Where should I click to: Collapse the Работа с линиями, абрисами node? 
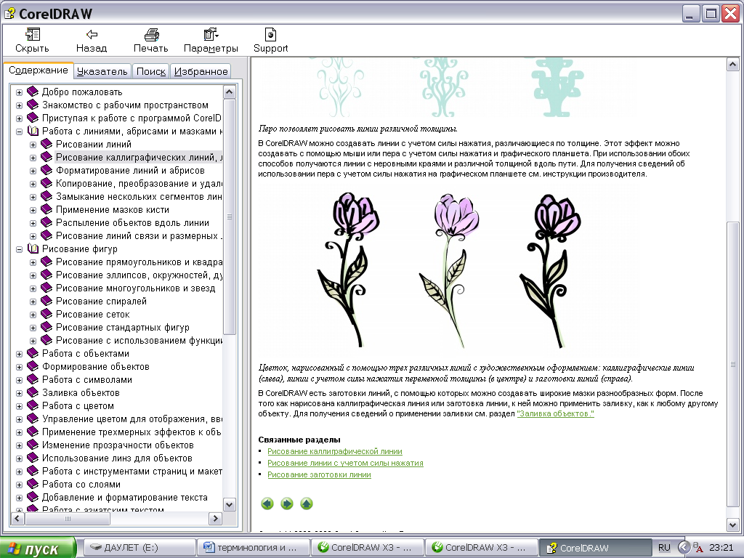pyautogui.click(x=19, y=132)
